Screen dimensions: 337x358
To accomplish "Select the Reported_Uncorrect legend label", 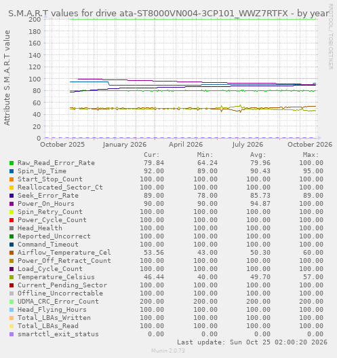I will point(54,236).
